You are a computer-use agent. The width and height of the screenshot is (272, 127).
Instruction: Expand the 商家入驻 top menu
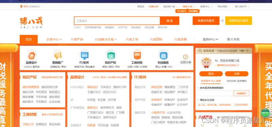click(189, 6)
